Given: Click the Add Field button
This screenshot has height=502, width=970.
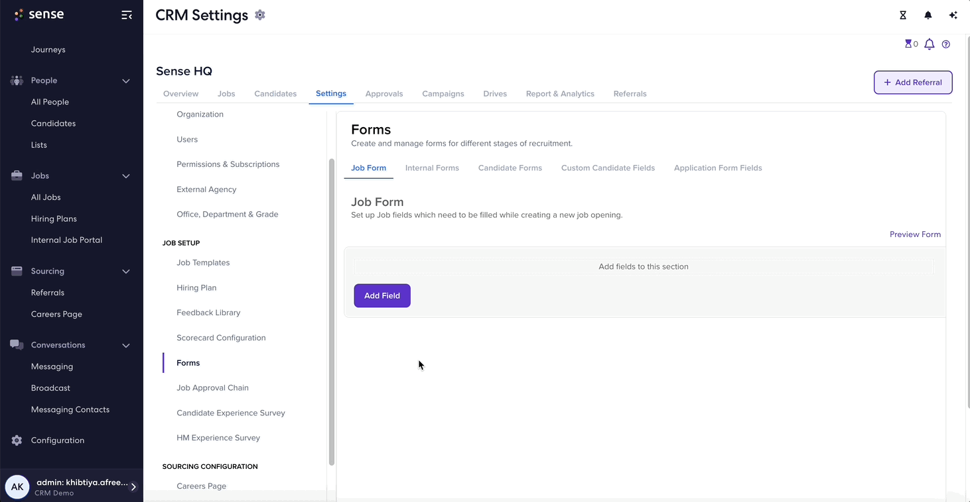Looking at the screenshot, I should click(382, 296).
